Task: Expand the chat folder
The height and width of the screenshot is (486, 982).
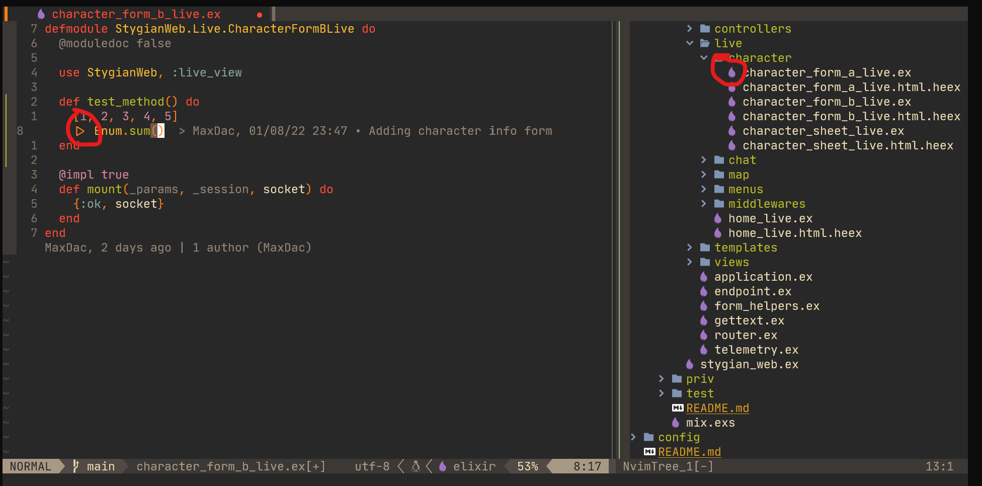Action: tap(703, 159)
